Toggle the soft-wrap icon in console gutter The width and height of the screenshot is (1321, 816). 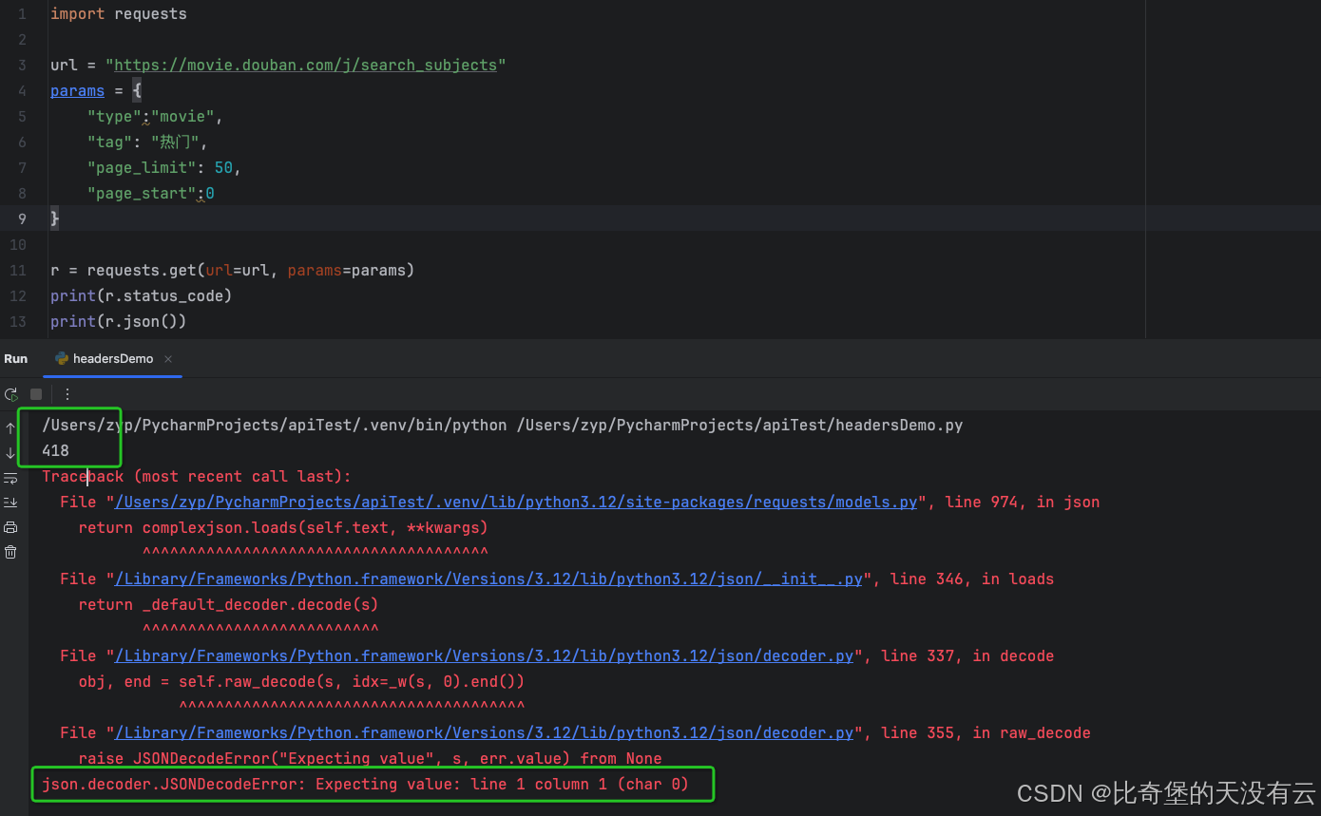tap(10, 478)
